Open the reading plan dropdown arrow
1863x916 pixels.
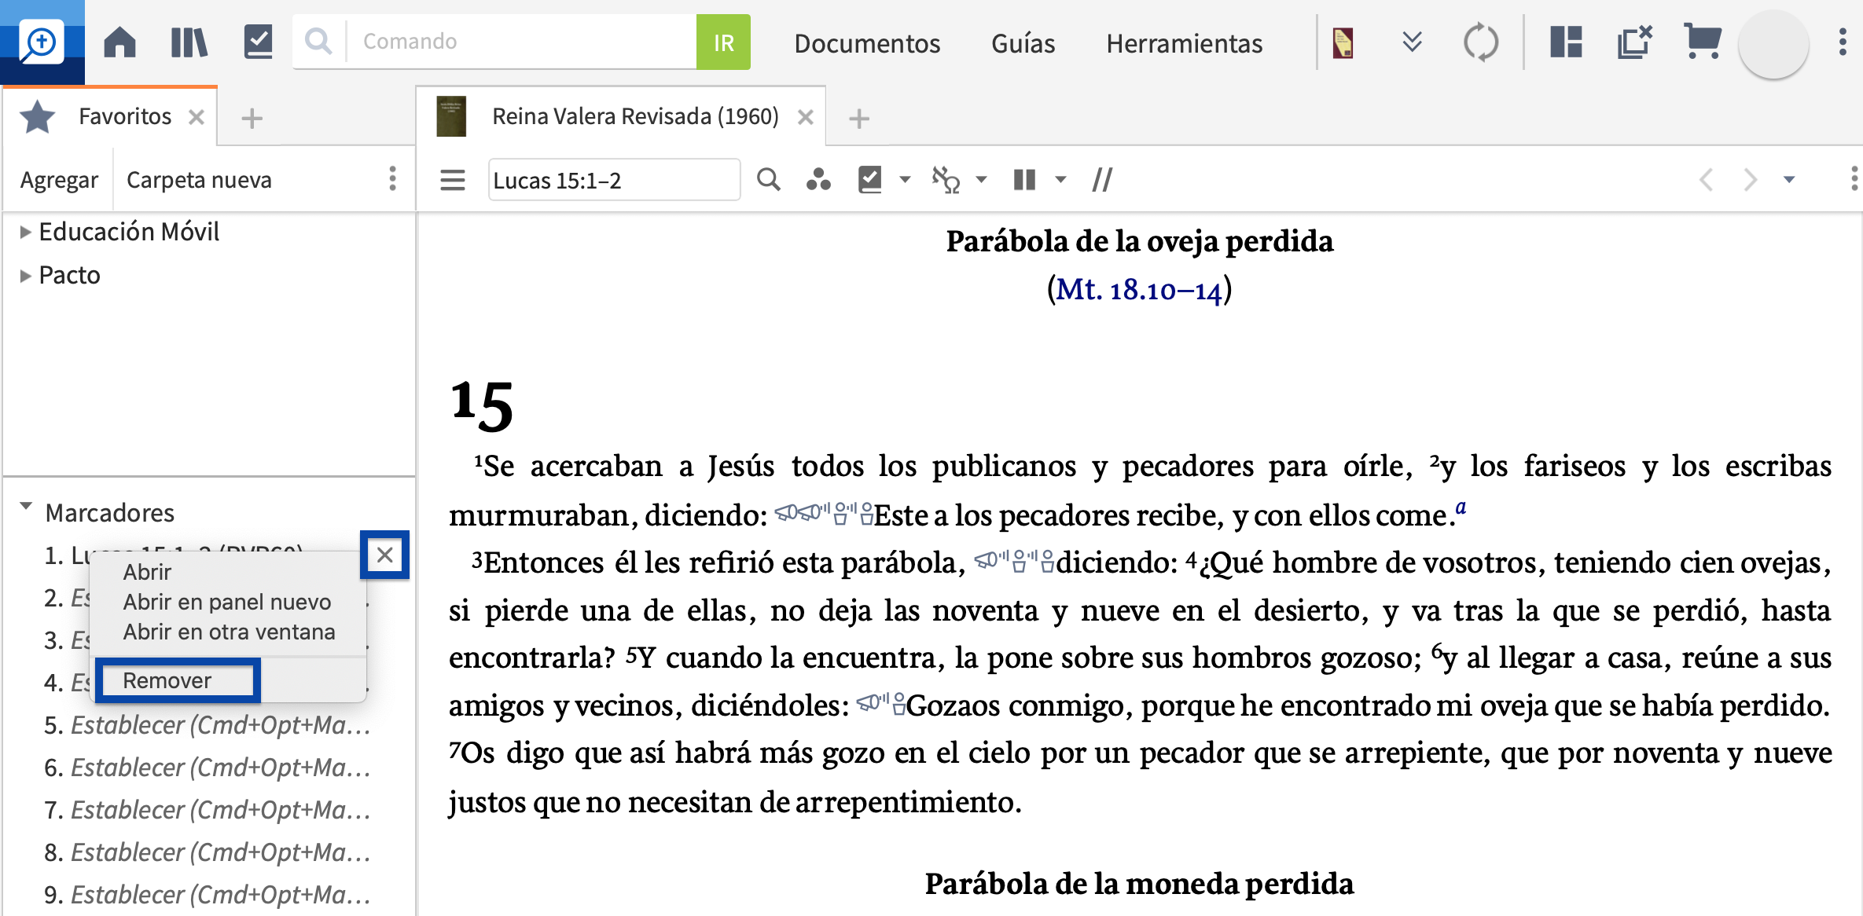pyautogui.click(x=905, y=180)
